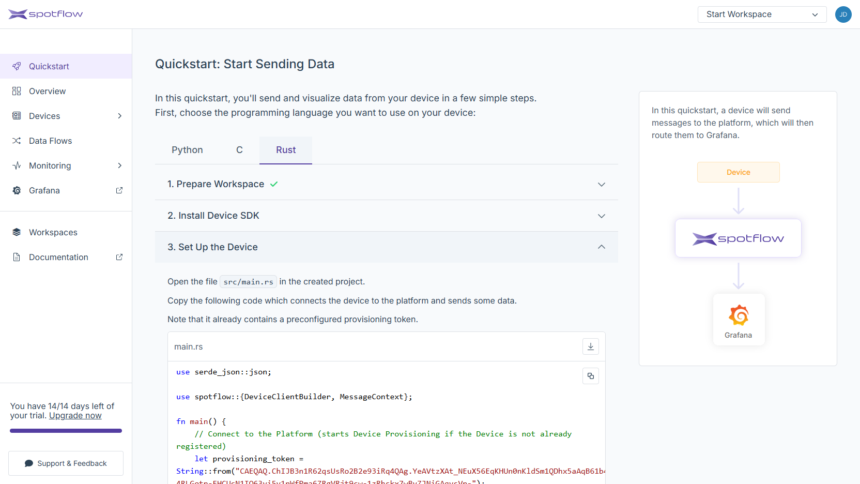Open the JD user avatar menu
This screenshot has height=484, width=860.
click(x=843, y=14)
